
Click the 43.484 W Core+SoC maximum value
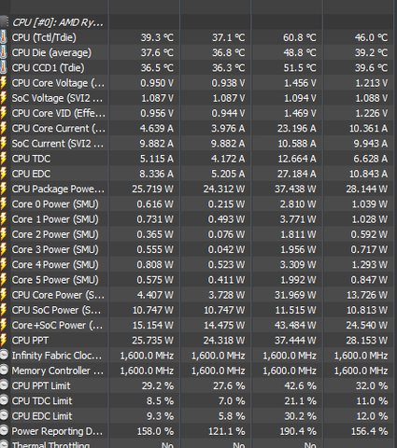tap(295, 326)
